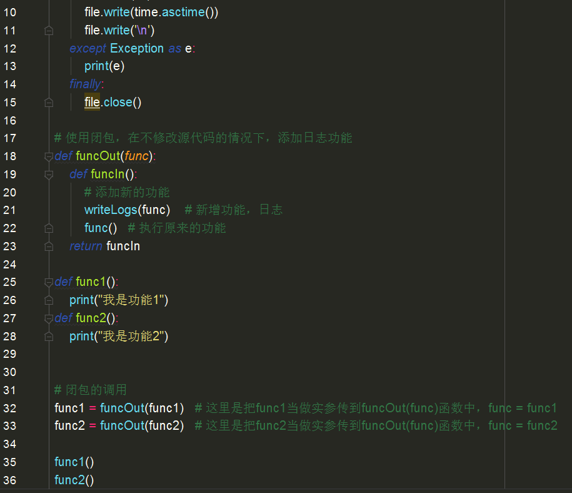Click 'funcIn' after return on line 23
This screenshot has width=572, height=493.
coord(123,246)
